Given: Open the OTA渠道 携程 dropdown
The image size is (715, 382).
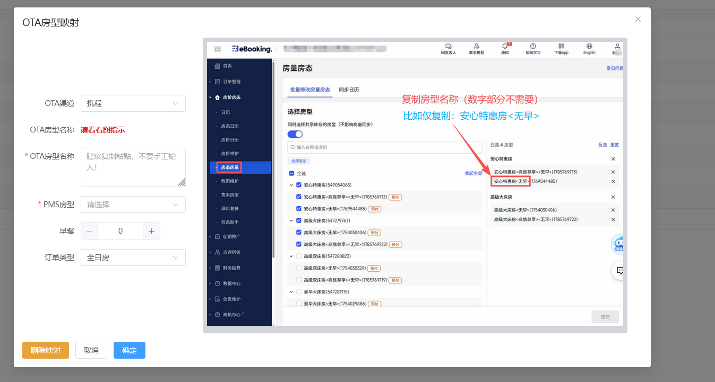Looking at the screenshot, I should coord(133,103).
